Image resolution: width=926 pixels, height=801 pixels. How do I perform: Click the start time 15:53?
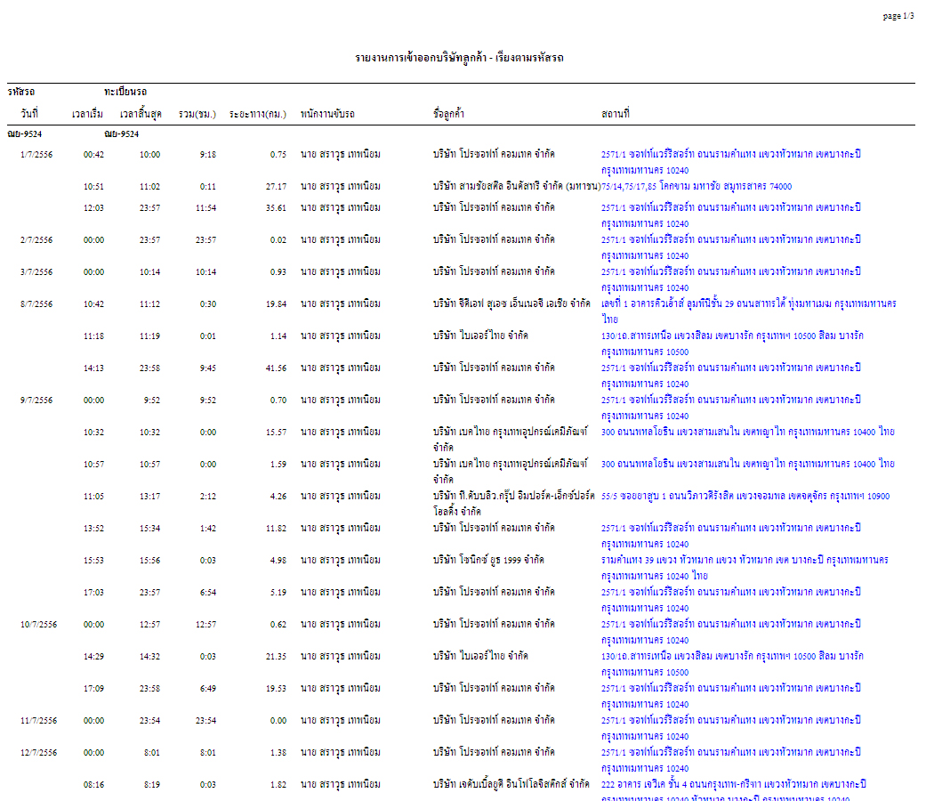(93, 561)
